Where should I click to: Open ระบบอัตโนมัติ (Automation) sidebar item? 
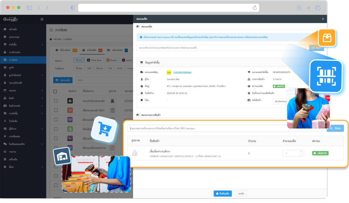(x=15, y=83)
